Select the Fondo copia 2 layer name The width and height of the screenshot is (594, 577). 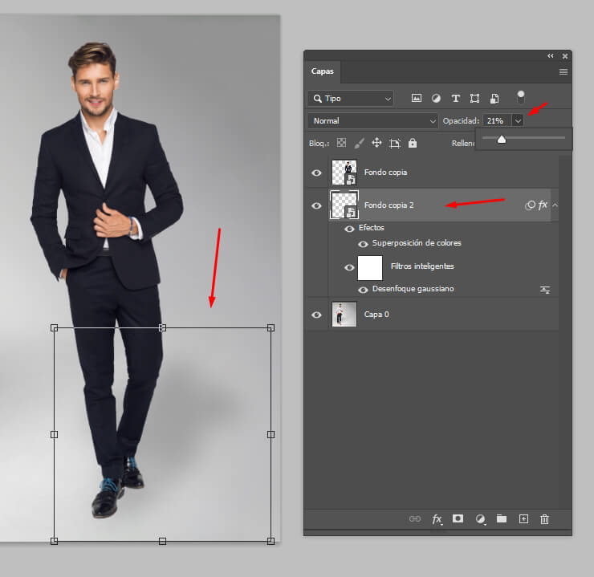(389, 205)
